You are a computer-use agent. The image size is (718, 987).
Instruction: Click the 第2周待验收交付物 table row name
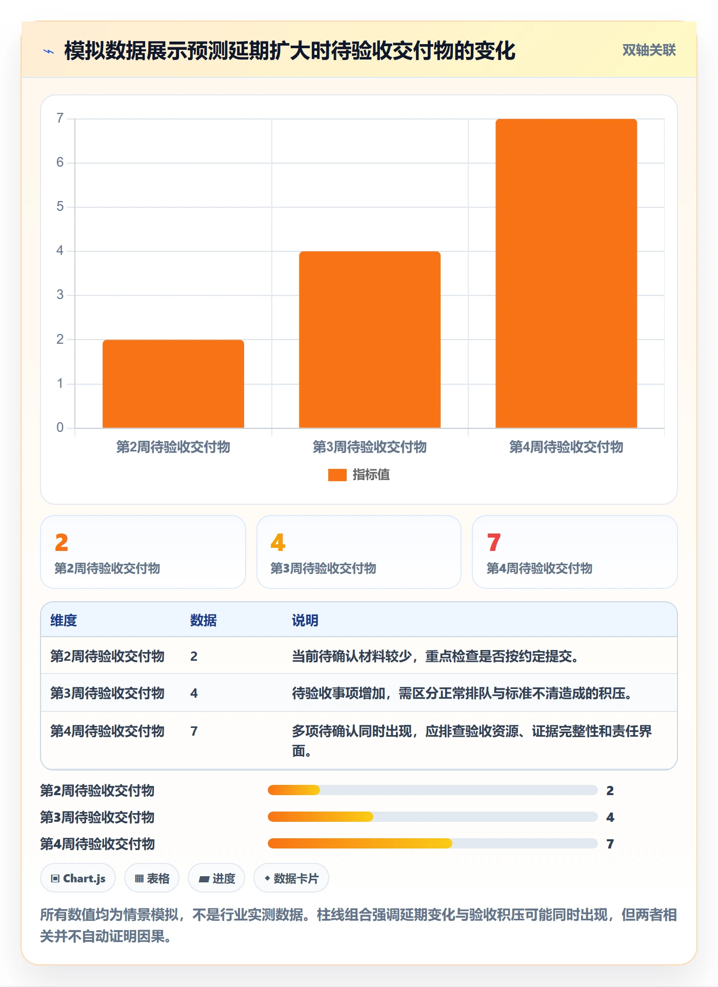pyautogui.click(x=107, y=656)
